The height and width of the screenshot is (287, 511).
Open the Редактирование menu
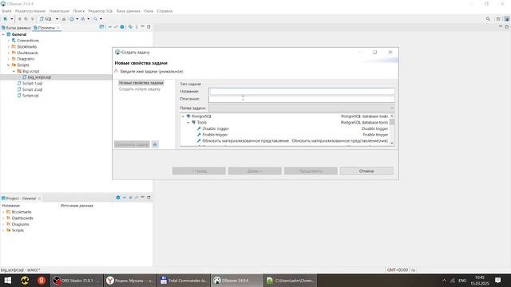[30, 11]
